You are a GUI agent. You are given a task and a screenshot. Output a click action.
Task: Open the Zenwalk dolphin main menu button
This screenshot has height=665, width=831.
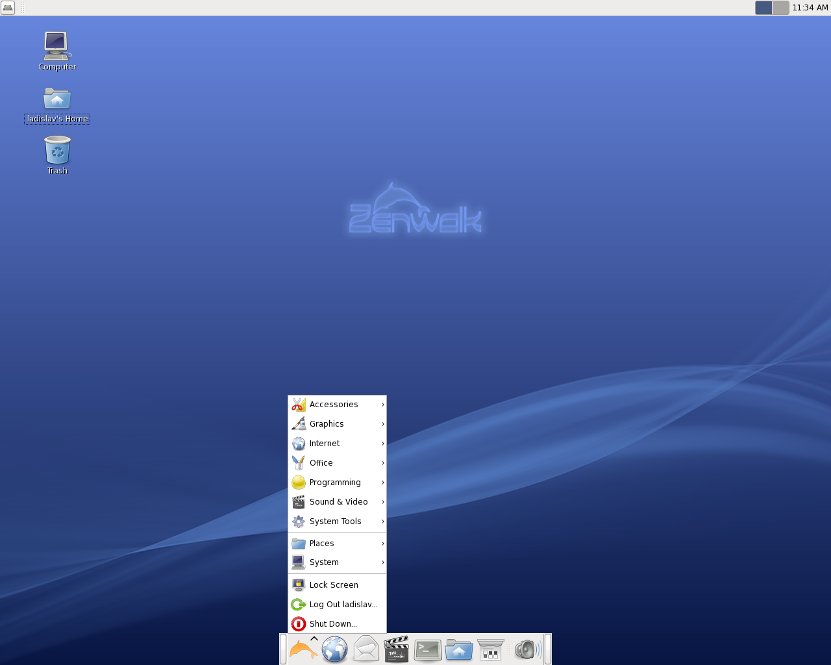[x=303, y=649]
